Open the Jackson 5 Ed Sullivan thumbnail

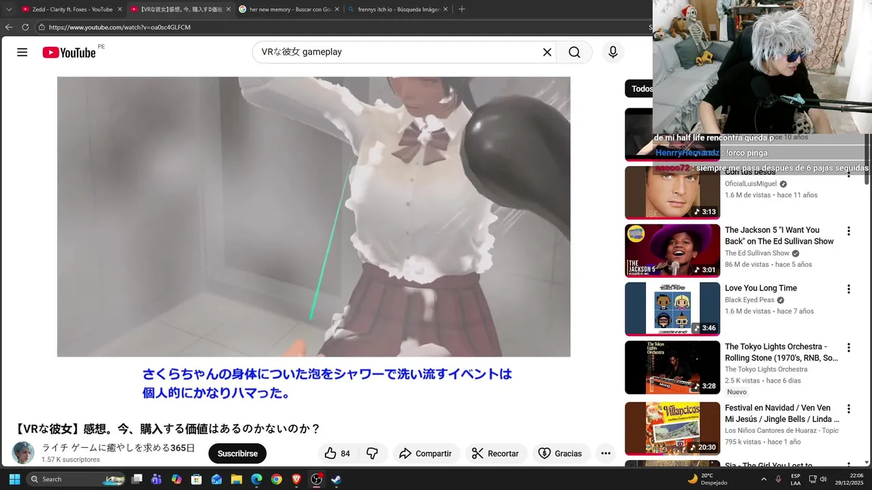(x=672, y=250)
